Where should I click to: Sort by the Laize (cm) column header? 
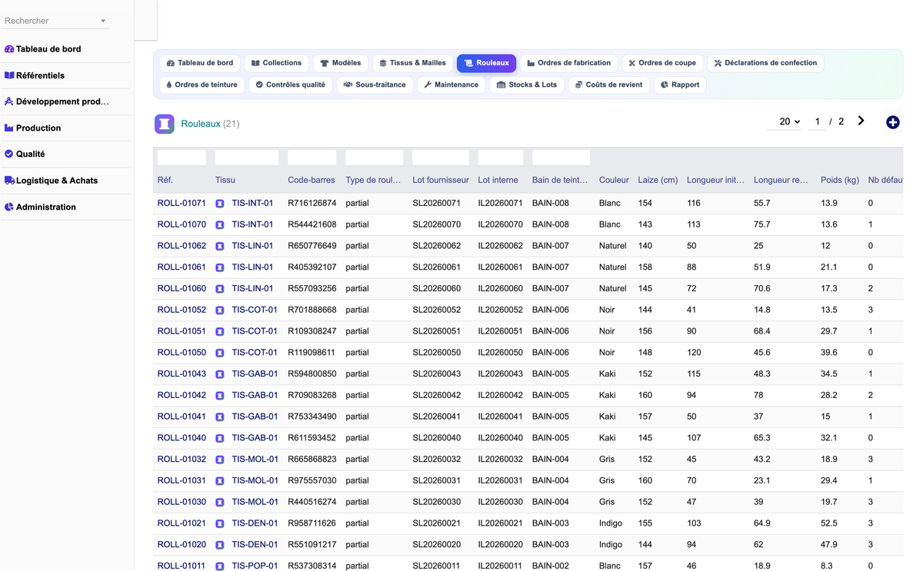point(658,181)
